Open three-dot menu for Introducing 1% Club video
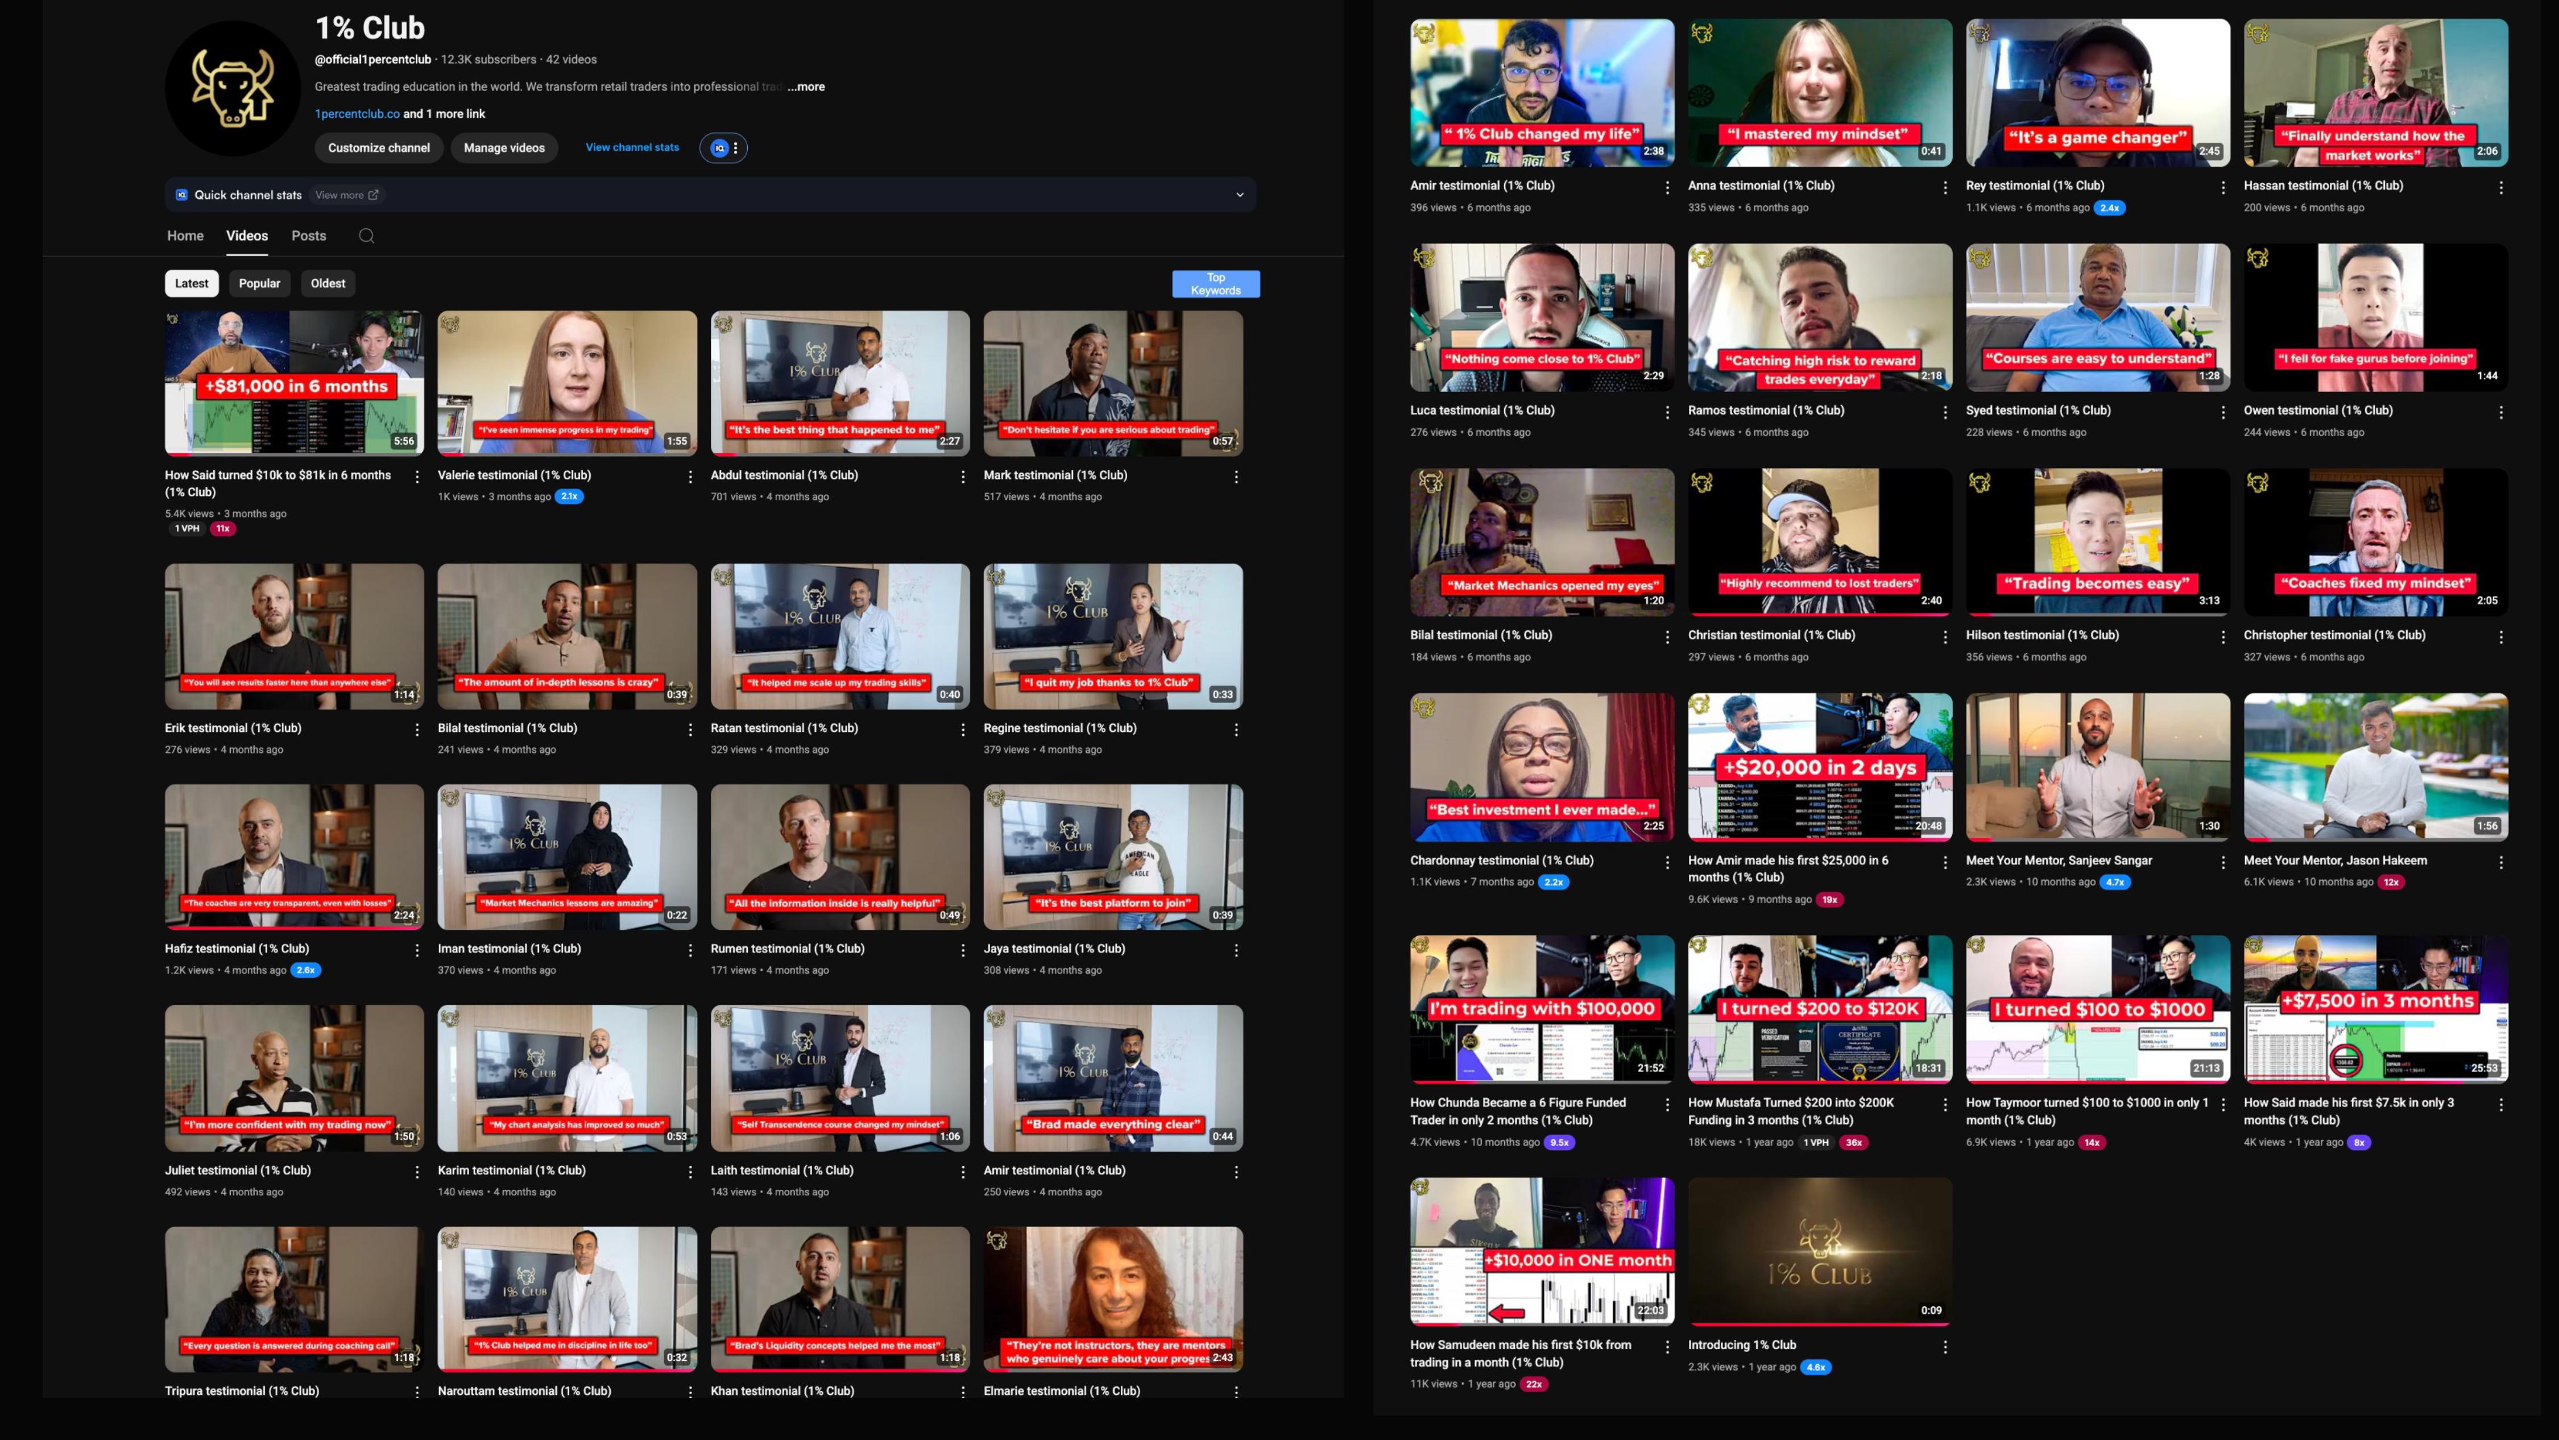Viewport: 2559px width, 1440px height. pyautogui.click(x=1945, y=1347)
